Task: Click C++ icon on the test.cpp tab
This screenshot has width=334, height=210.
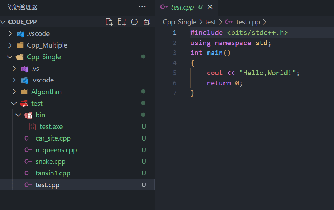Action: (164, 7)
